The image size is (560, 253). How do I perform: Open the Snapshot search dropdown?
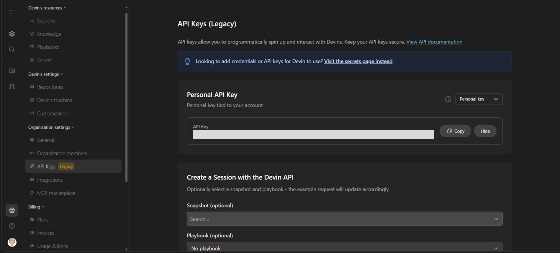pos(345,219)
